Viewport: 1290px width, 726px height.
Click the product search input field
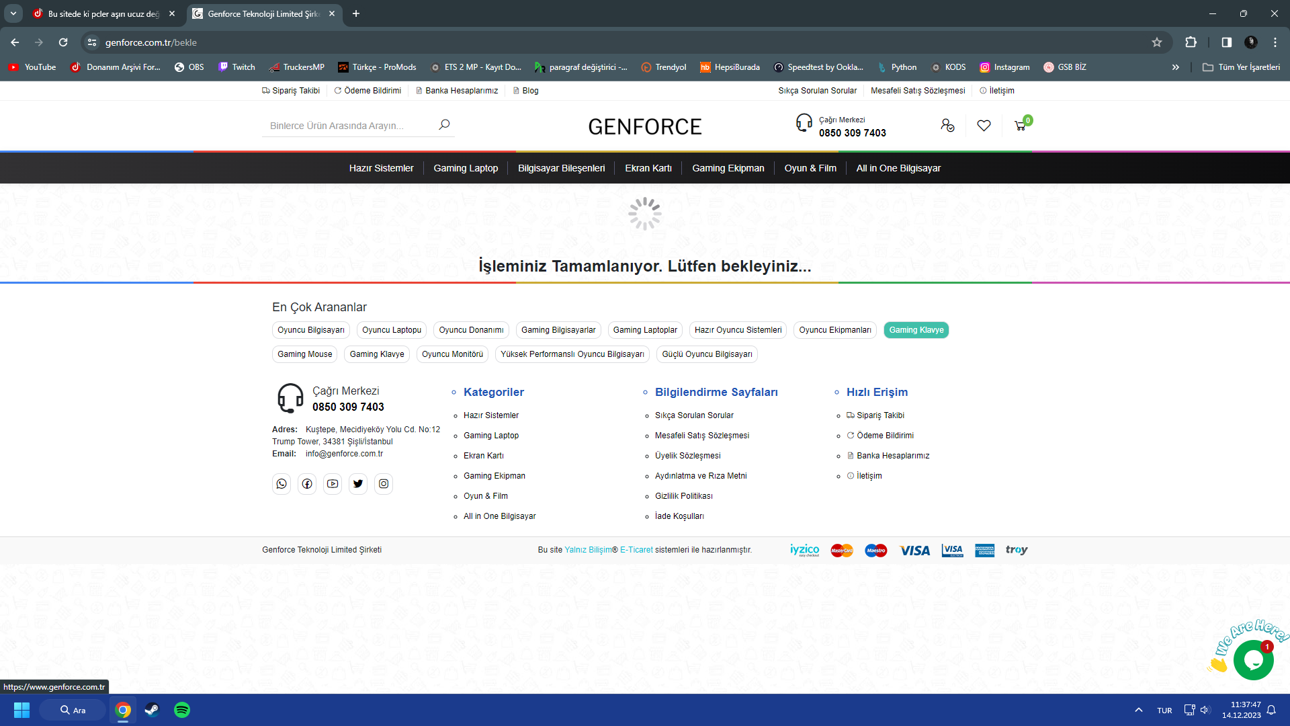349,126
